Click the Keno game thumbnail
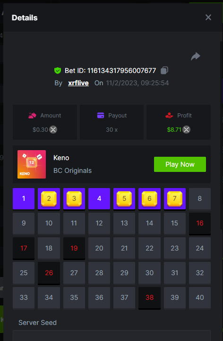Image resolution: width=223 pixels, height=341 pixels. coord(32,164)
